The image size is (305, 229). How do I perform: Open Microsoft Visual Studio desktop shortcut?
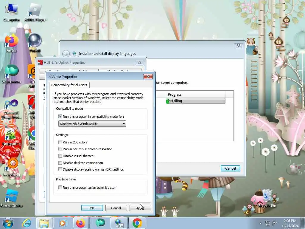click(x=12, y=109)
